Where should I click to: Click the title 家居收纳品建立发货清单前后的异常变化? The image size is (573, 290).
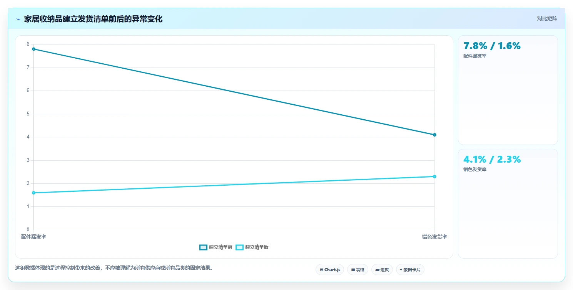[x=93, y=19]
